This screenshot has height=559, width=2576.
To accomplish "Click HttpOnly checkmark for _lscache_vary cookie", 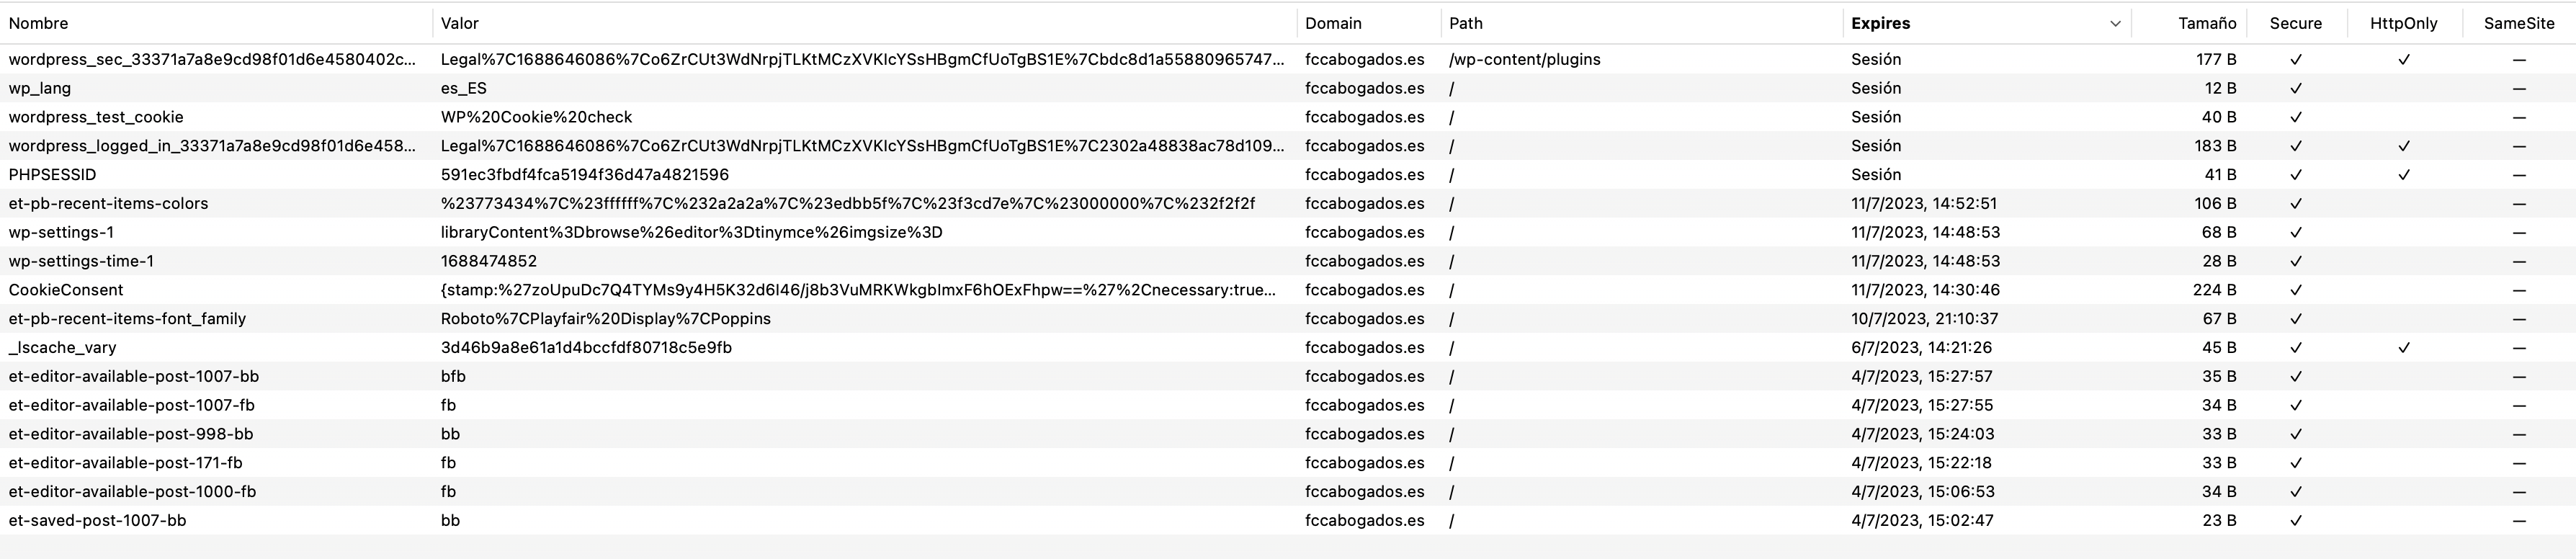I will [x=2404, y=348].
